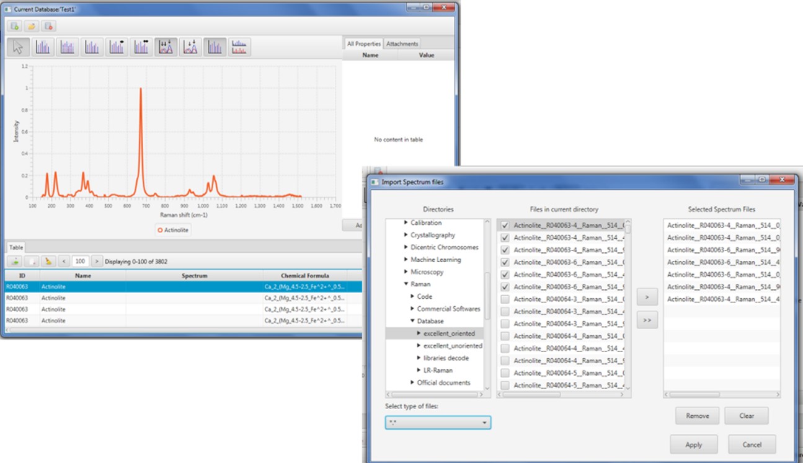Click the delete database icon with red mark

(48, 26)
